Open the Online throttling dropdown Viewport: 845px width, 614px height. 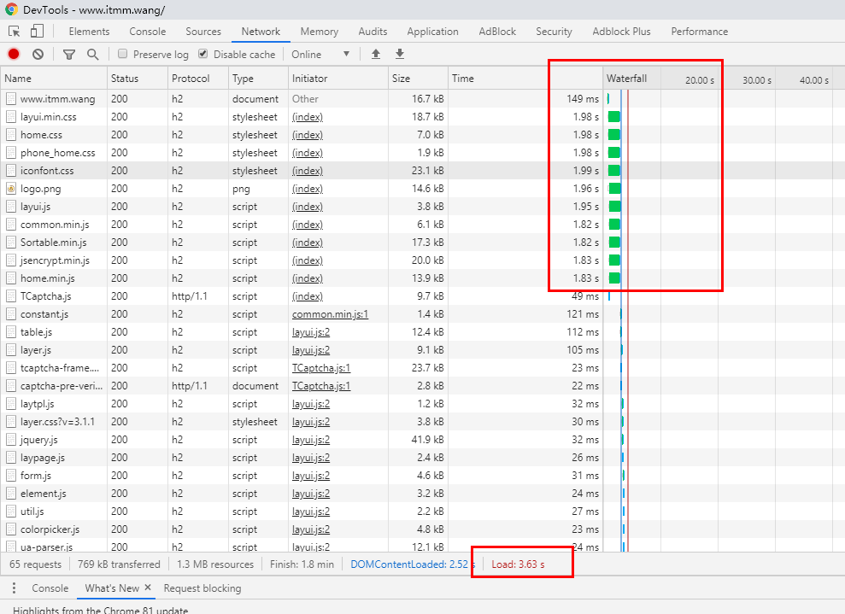click(x=320, y=55)
